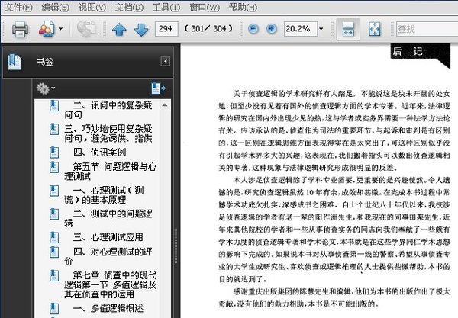Click document line starting 关于侦查逻辑的学术研究

[341, 94]
